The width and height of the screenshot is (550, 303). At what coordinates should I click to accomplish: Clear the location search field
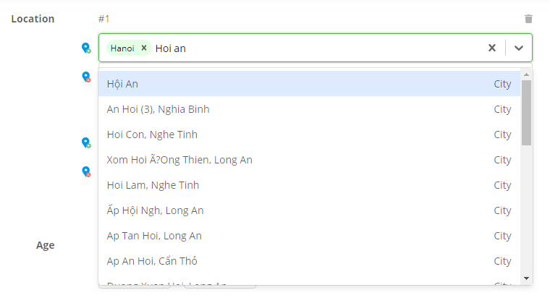point(491,48)
